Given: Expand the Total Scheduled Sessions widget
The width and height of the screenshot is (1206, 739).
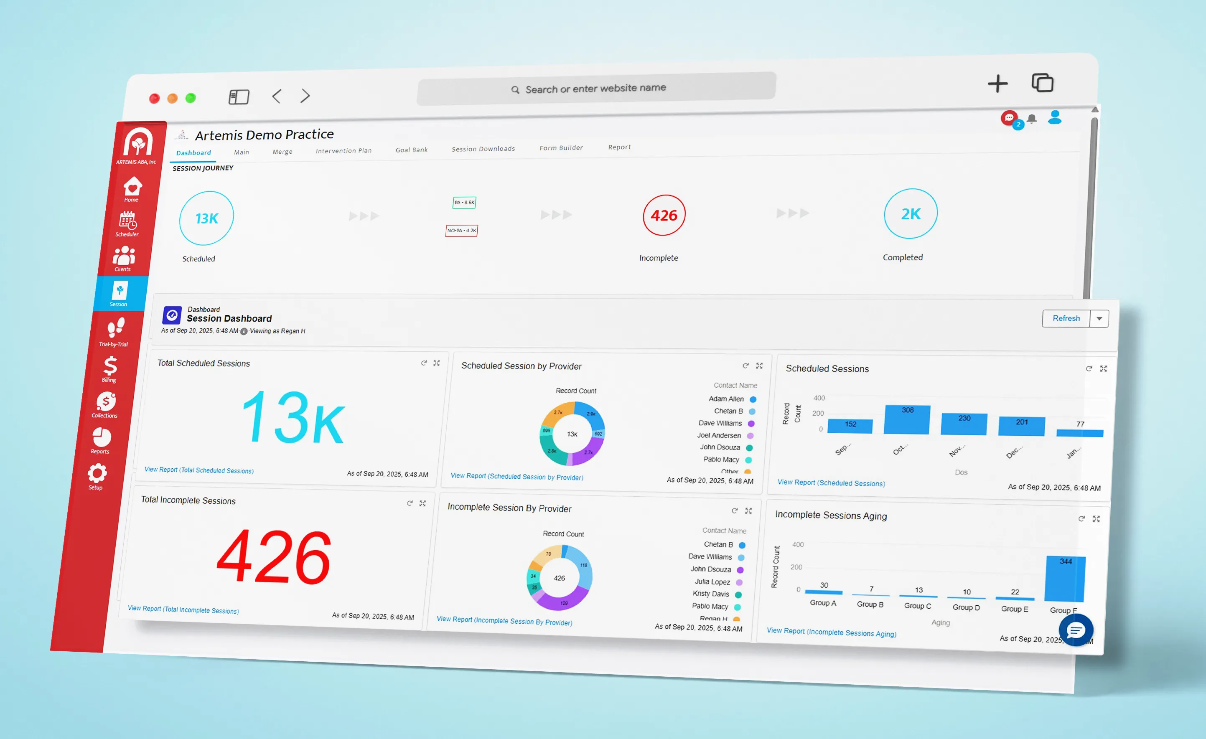Looking at the screenshot, I should [x=437, y=363].
